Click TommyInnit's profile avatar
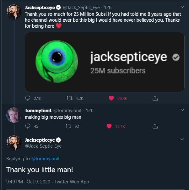 pos(13,116)
